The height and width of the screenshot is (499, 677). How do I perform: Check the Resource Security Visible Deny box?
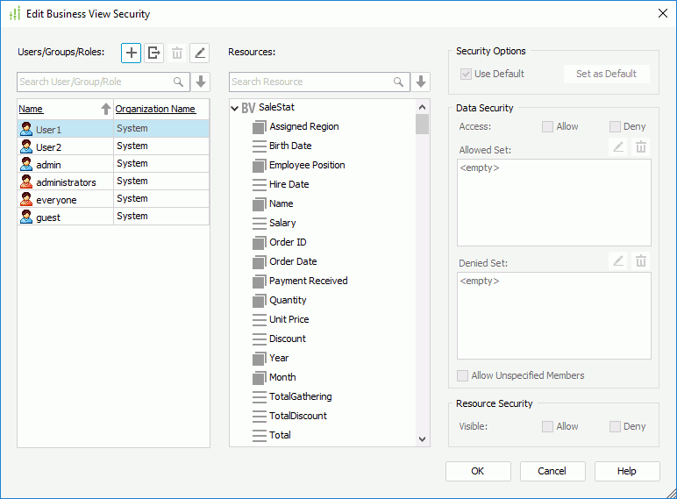616,426
